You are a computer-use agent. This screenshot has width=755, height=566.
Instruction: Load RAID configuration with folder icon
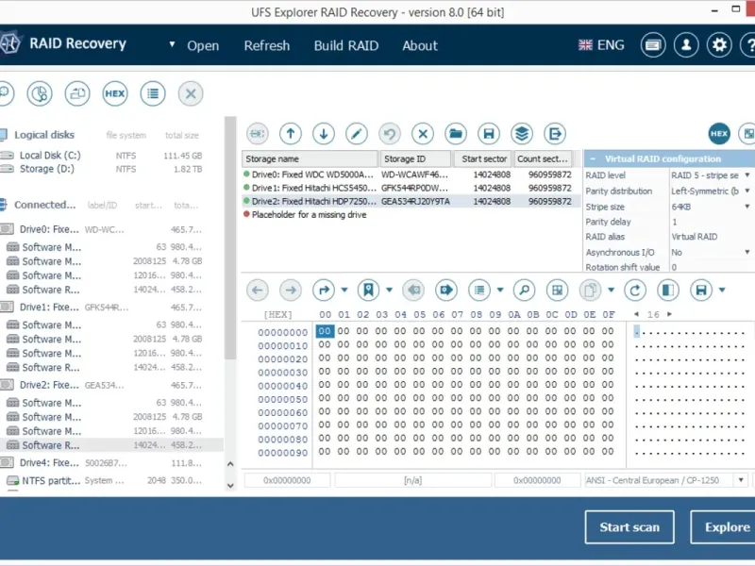click(456, 134)
